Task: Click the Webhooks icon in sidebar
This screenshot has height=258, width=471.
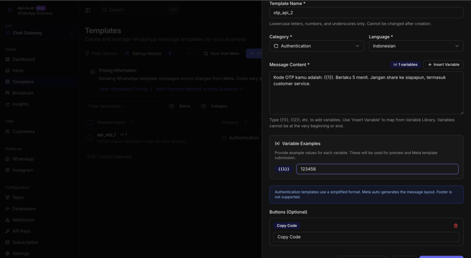Action: 7,220
